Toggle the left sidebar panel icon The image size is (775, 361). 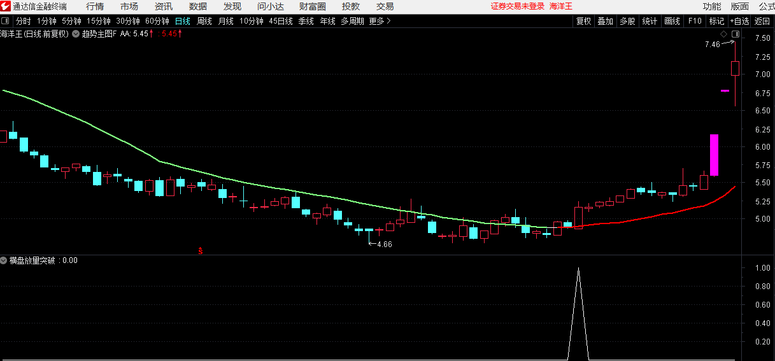5,21
